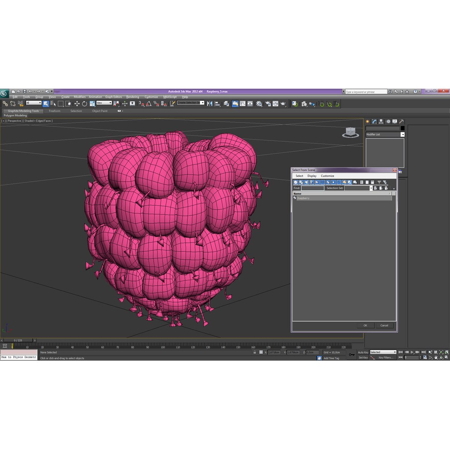Open the Modifiers menu
The width and height of the screenshot is (450, 450).
(80, 97)
